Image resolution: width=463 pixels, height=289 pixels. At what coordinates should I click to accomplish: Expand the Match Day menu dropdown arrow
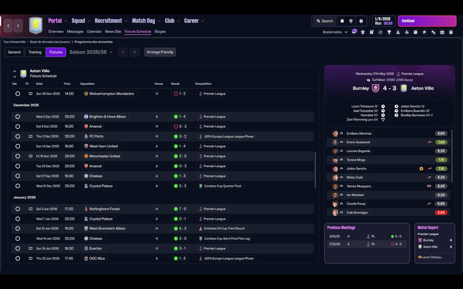coord(158,21)
